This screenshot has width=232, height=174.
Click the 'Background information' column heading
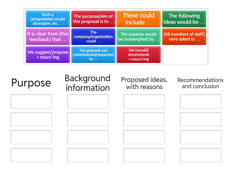tap(88, 83)
